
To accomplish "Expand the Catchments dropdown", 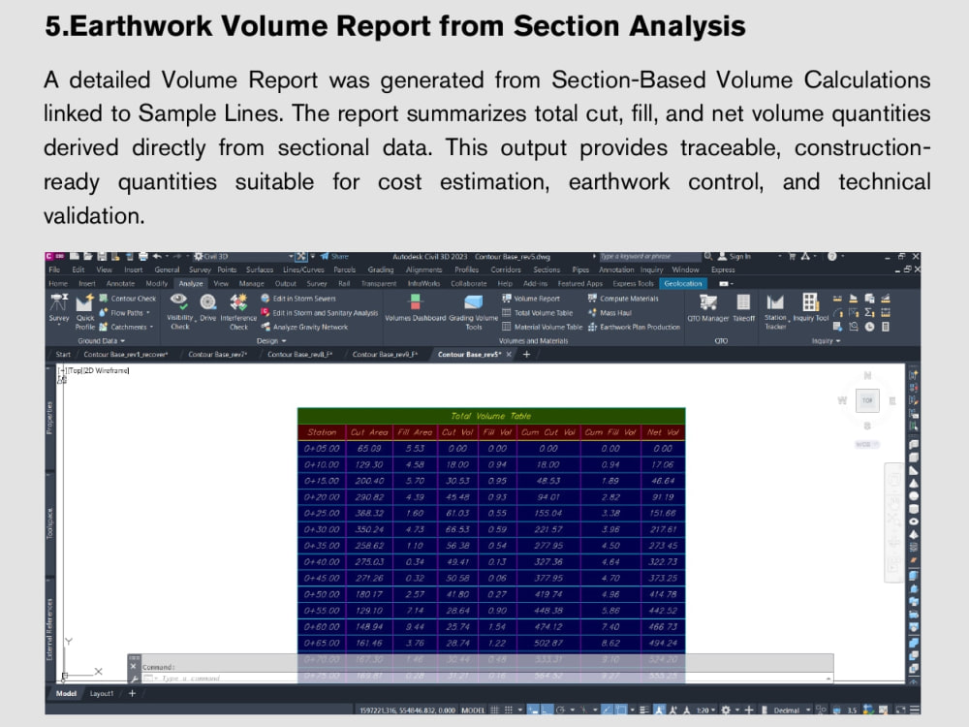I will tap(151, 327).
